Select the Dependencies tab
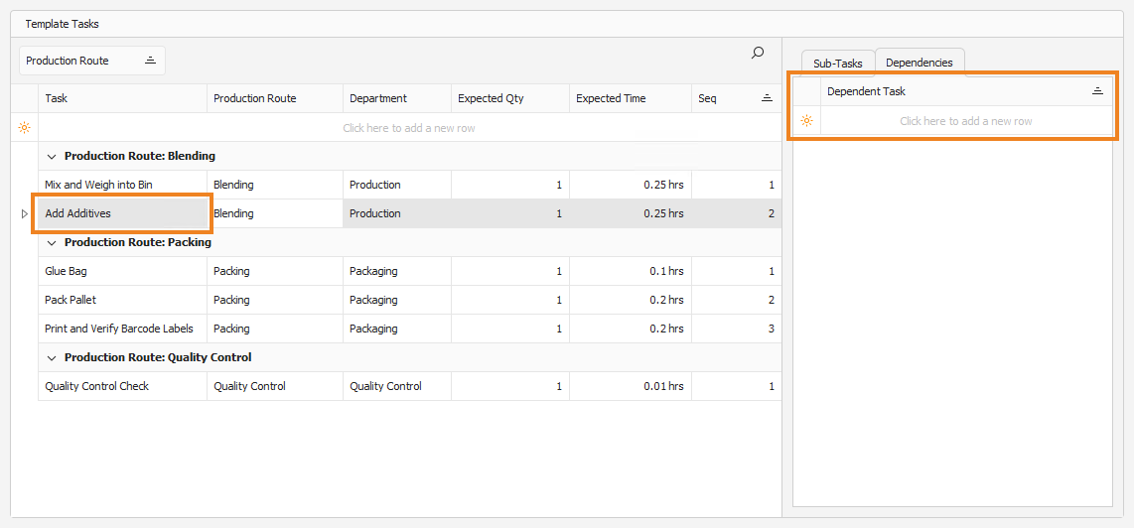This screenshot has height=528, width=1134. [920, 63]
